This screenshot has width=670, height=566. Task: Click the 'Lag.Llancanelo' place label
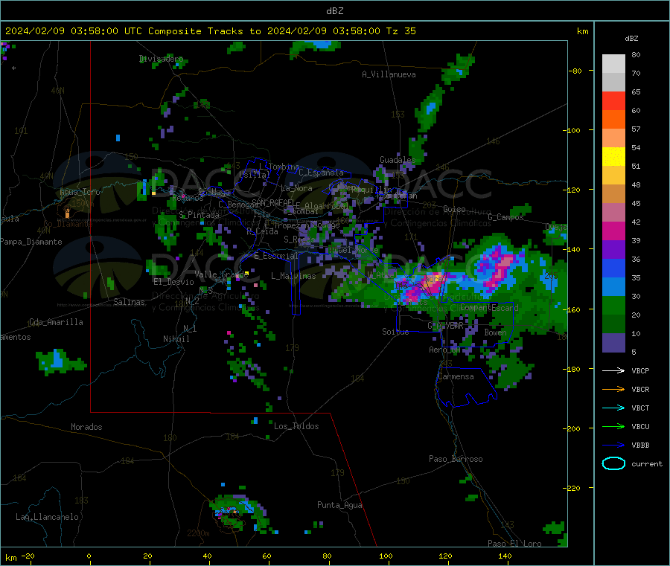(x=47, y=517)
